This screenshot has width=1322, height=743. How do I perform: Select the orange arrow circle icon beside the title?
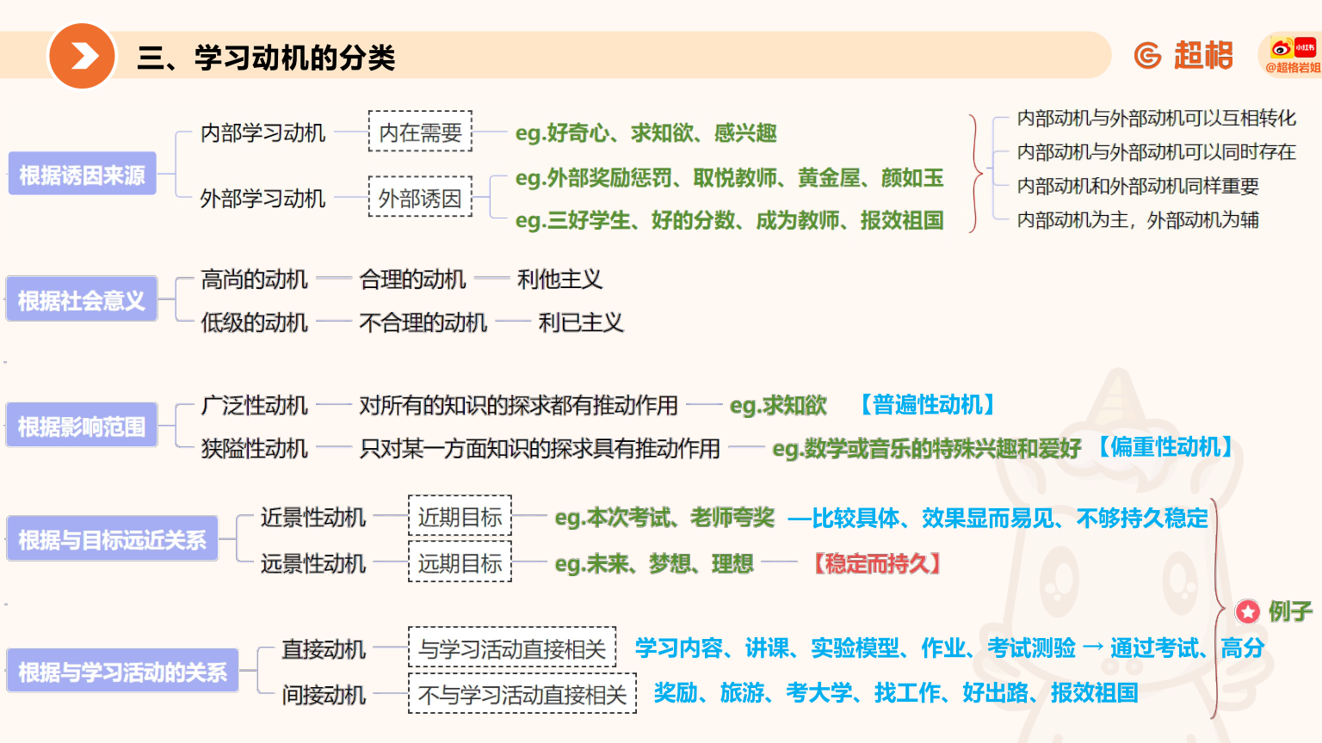tap(83, 54)
